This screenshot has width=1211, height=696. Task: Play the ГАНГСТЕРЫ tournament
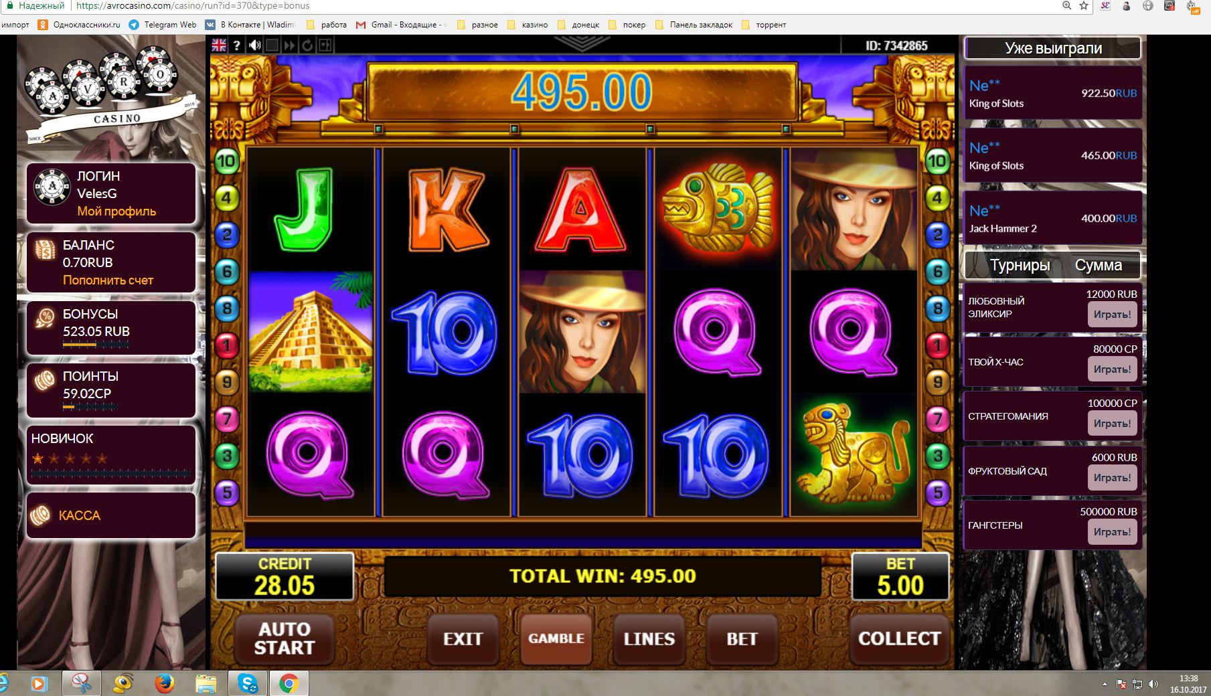1112,532
